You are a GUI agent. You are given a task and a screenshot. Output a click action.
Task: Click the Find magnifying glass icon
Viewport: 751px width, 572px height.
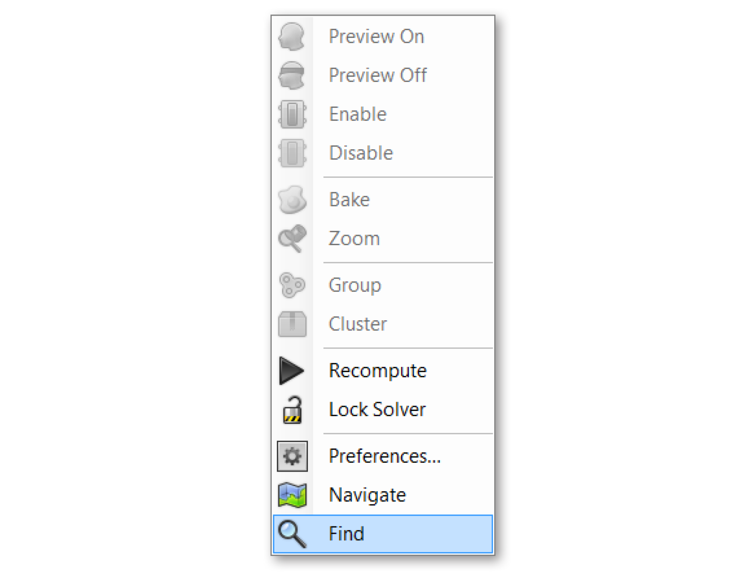tap(292, 534)
